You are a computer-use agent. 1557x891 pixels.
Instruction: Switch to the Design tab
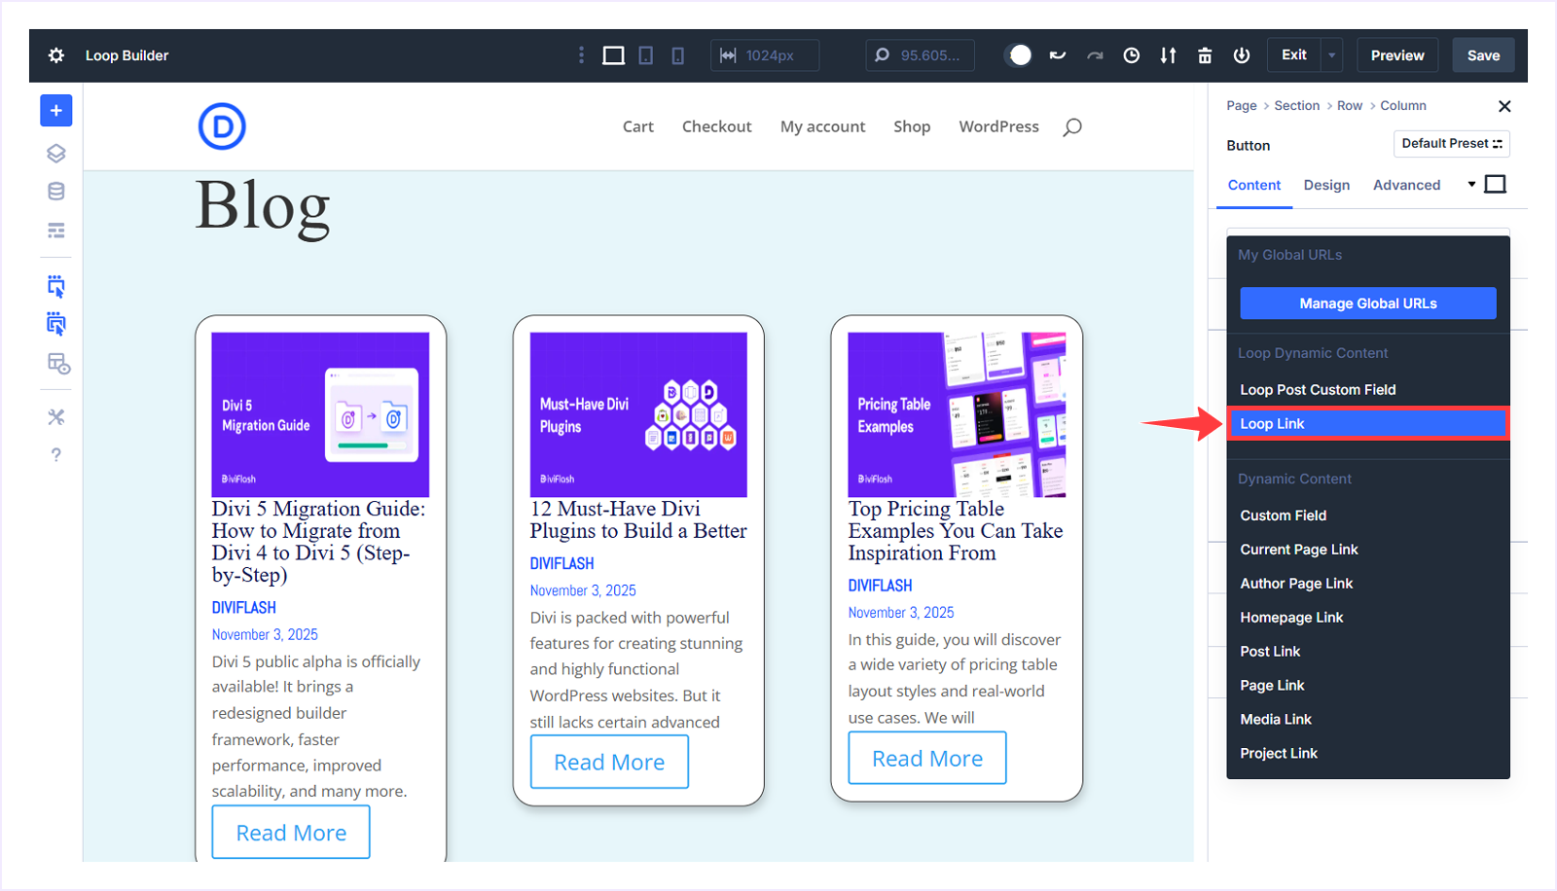1326,185
